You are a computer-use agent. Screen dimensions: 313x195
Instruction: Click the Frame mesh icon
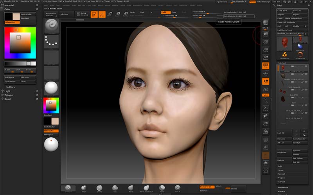click(266, 108)
